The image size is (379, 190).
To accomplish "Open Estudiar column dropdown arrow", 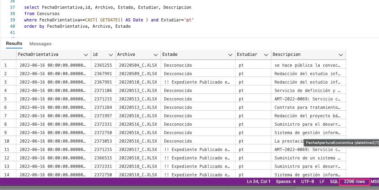I will click(266, 55).
